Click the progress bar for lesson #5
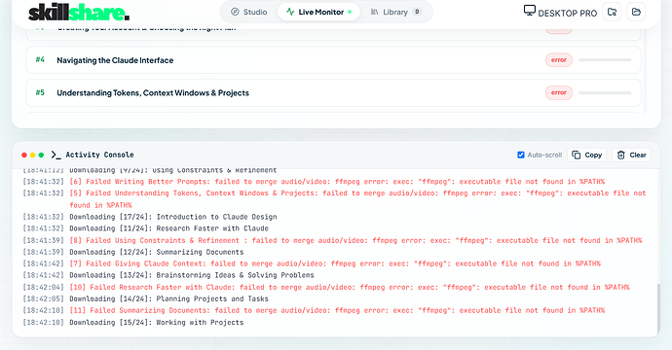 click(605, 92)
